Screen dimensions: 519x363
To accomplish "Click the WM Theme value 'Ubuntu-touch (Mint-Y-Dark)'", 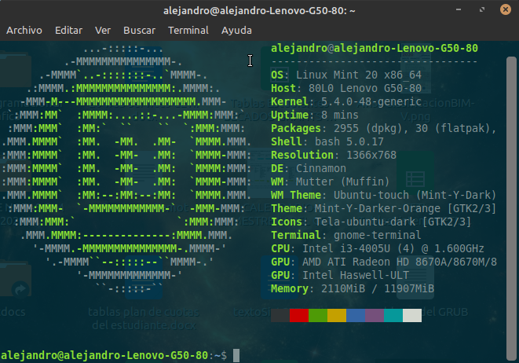I will 415,195.
